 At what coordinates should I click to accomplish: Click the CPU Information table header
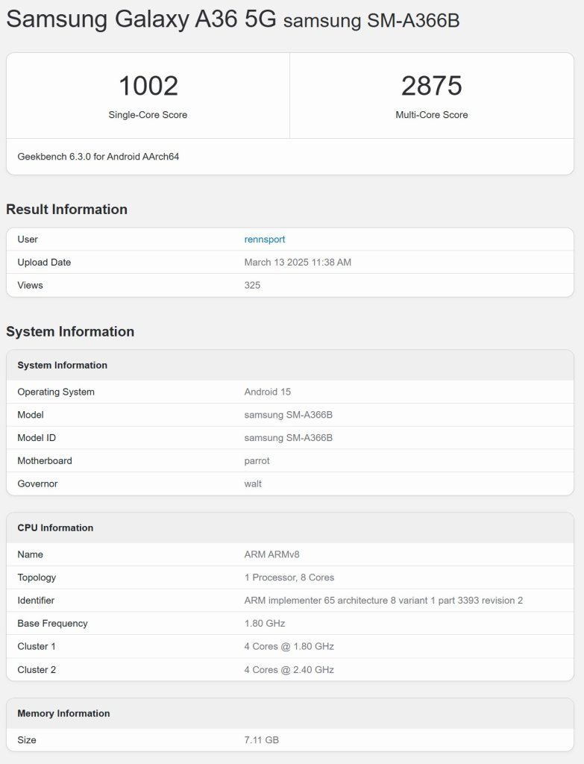tap(55, 528)
